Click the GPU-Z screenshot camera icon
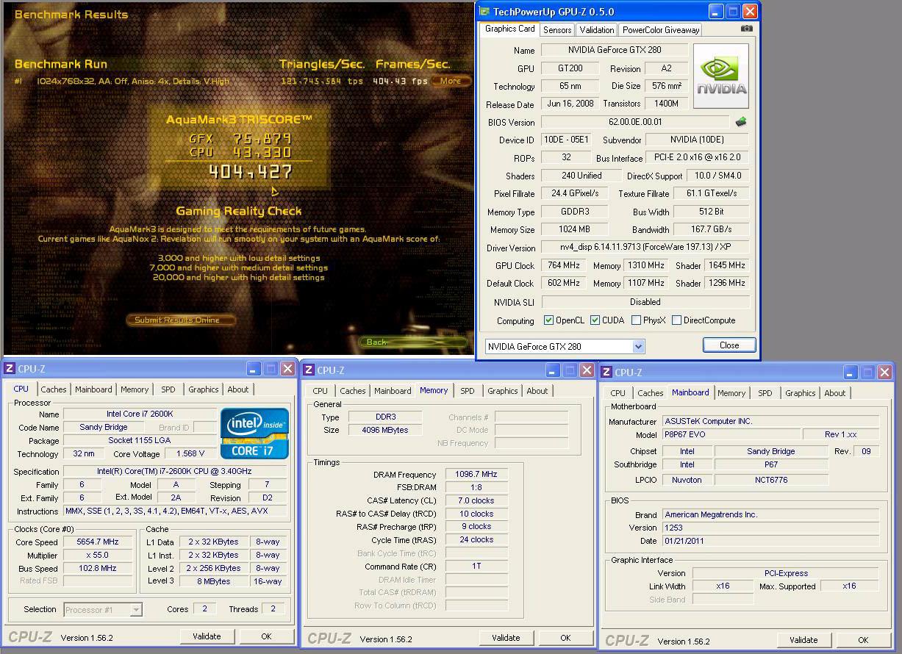 tap(747, 29)
